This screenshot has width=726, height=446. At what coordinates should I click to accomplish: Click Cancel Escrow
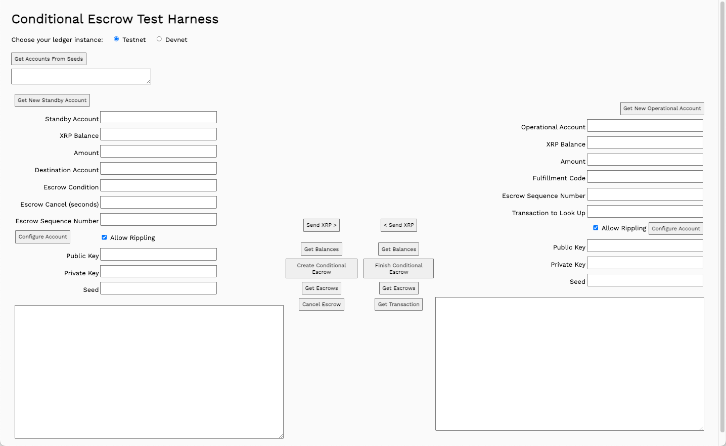[x=321, y=304]
